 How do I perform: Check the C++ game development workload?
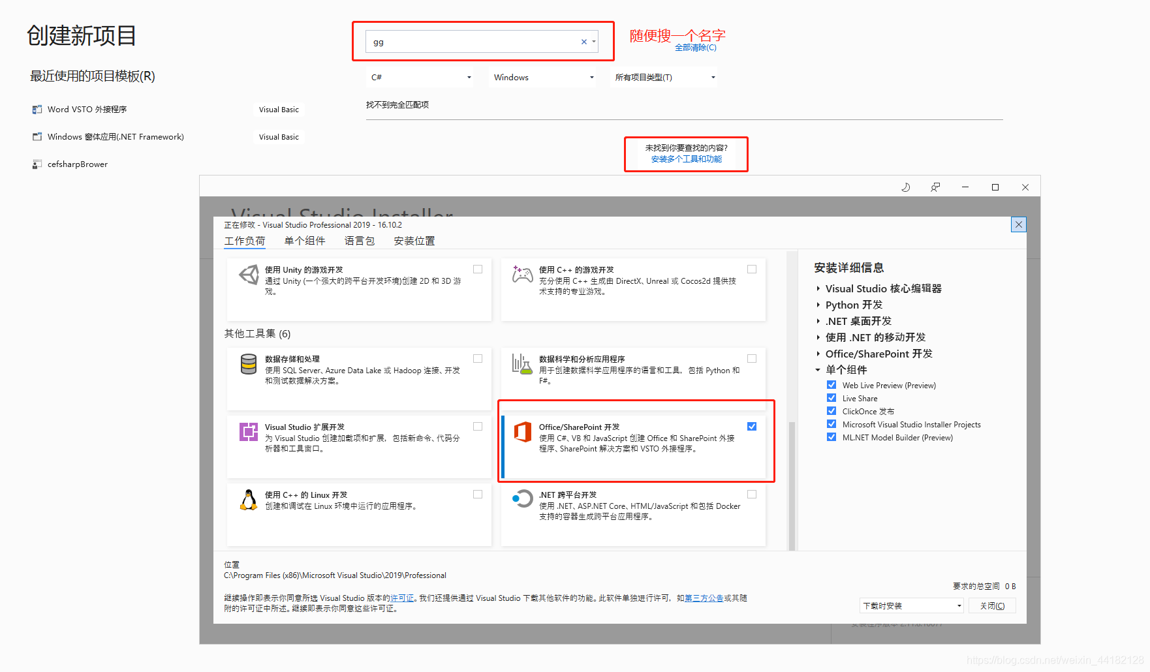pyautogui.click(x=752, y=269)
